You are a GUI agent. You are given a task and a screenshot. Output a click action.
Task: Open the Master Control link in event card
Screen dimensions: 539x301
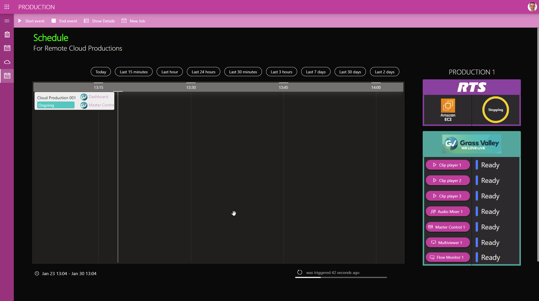[x=101, y=105]
